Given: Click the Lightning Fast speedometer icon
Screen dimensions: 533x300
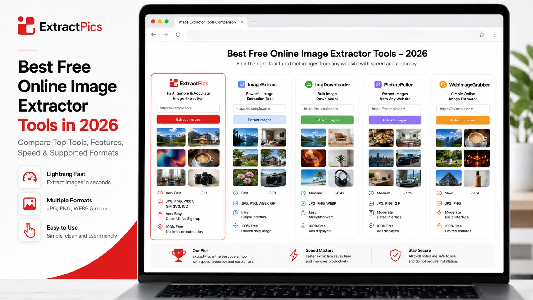Looking at the screenshot, I should 30,177.
